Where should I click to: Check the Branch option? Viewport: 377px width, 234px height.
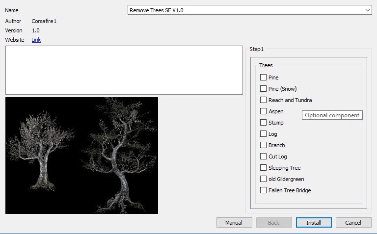(x=264, y=145)
